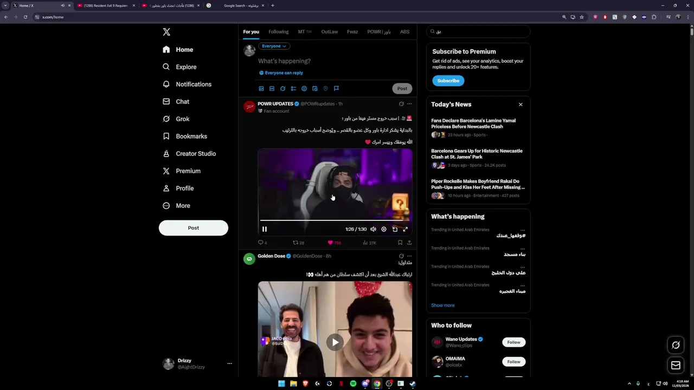Open more options on Golden Dose post
Image resolution: width=694 pixels, height=390 pixels.
[409, 256]
